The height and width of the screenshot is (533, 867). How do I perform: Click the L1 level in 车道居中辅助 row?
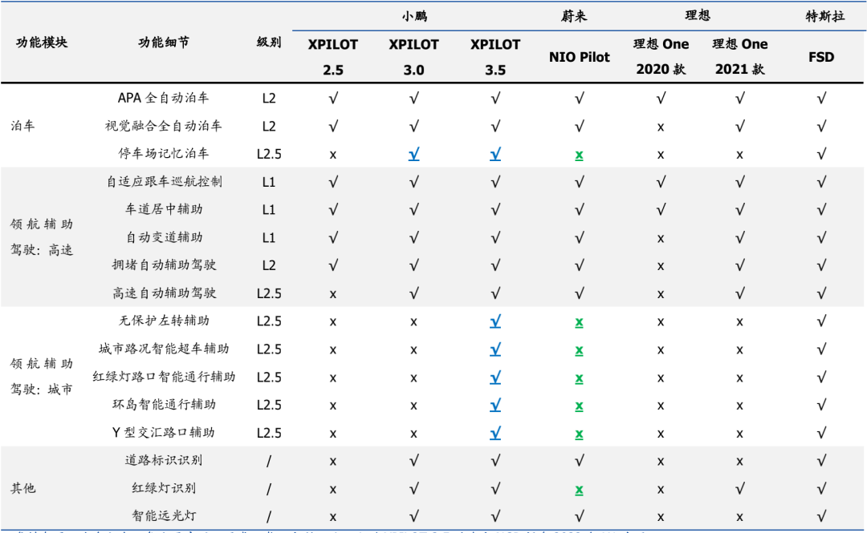(269, 210)
